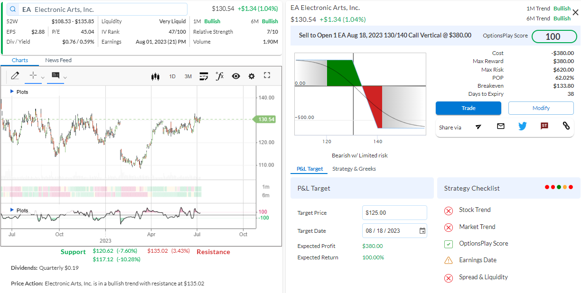Click the Very Liquid liquidity value

click(173, 21)
